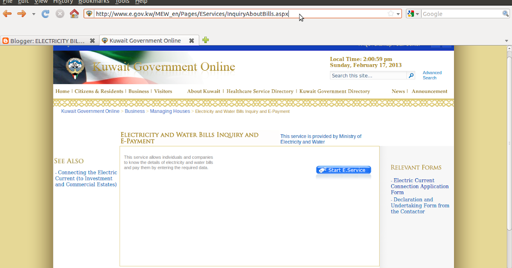
Task: Click the stop loading icon
Action: (x=60, y=14)
